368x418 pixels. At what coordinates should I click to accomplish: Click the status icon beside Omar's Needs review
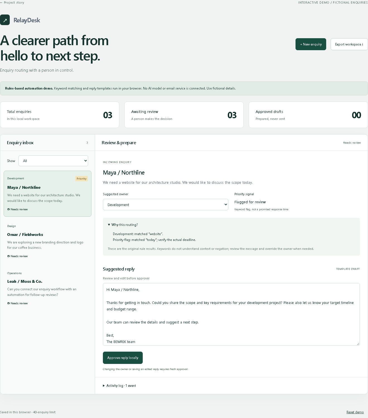[9, 256]
